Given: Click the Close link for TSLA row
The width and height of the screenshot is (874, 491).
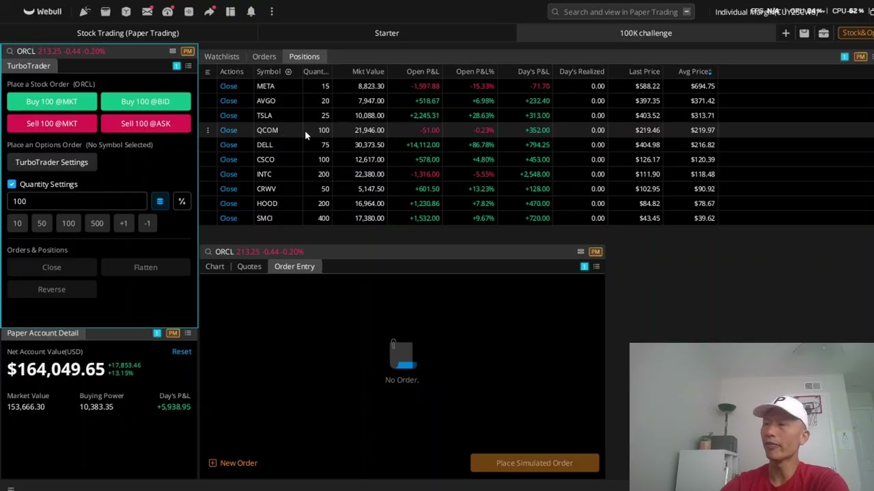Looking at the screenshot, I should tap(229, 116).
